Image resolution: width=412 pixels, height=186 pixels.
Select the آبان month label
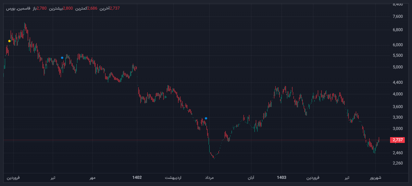tap(250, 178)
